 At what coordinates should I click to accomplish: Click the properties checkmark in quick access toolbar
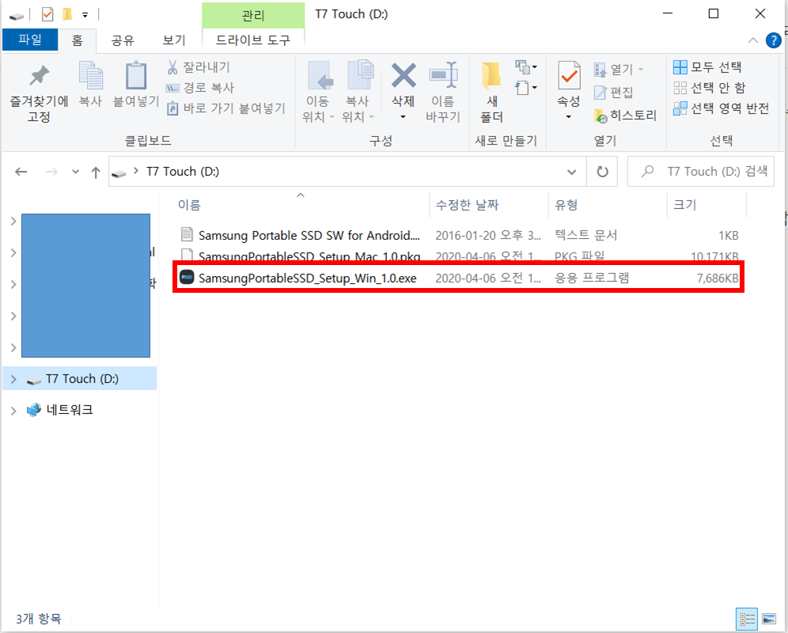pyautogui.click(x=47, y=14)
